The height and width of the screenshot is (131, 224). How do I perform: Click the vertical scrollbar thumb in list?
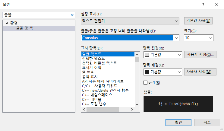137,59
